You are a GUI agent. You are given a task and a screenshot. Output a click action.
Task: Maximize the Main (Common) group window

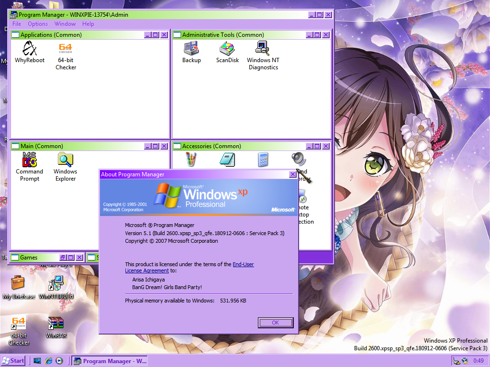tap(156, 146)
